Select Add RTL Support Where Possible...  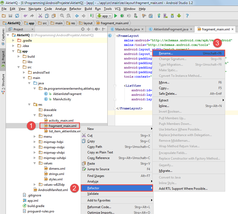pos(189,189)
